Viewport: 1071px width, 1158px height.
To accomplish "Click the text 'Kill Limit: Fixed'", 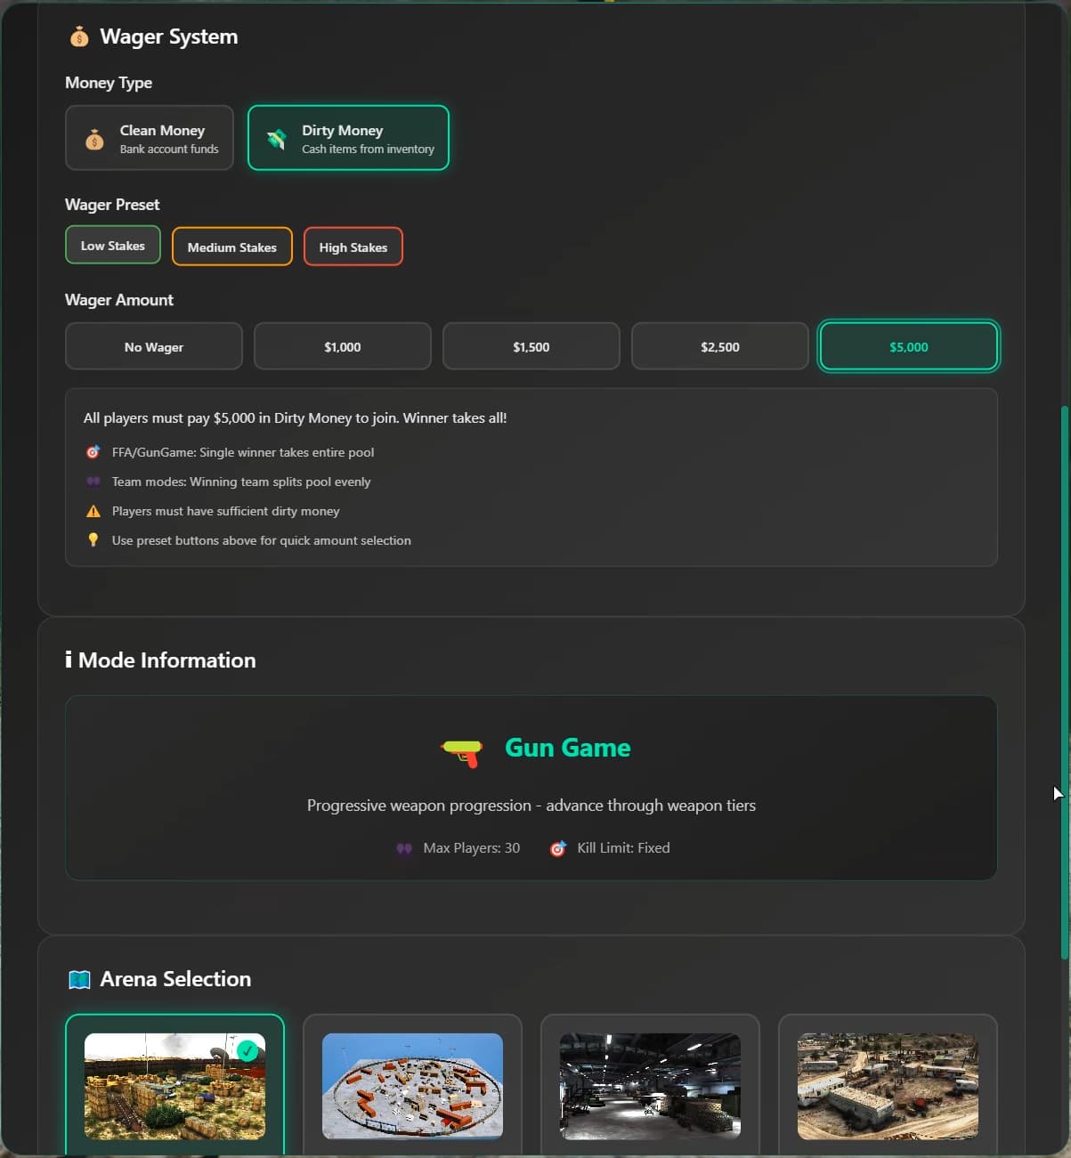I will point(623,848).
